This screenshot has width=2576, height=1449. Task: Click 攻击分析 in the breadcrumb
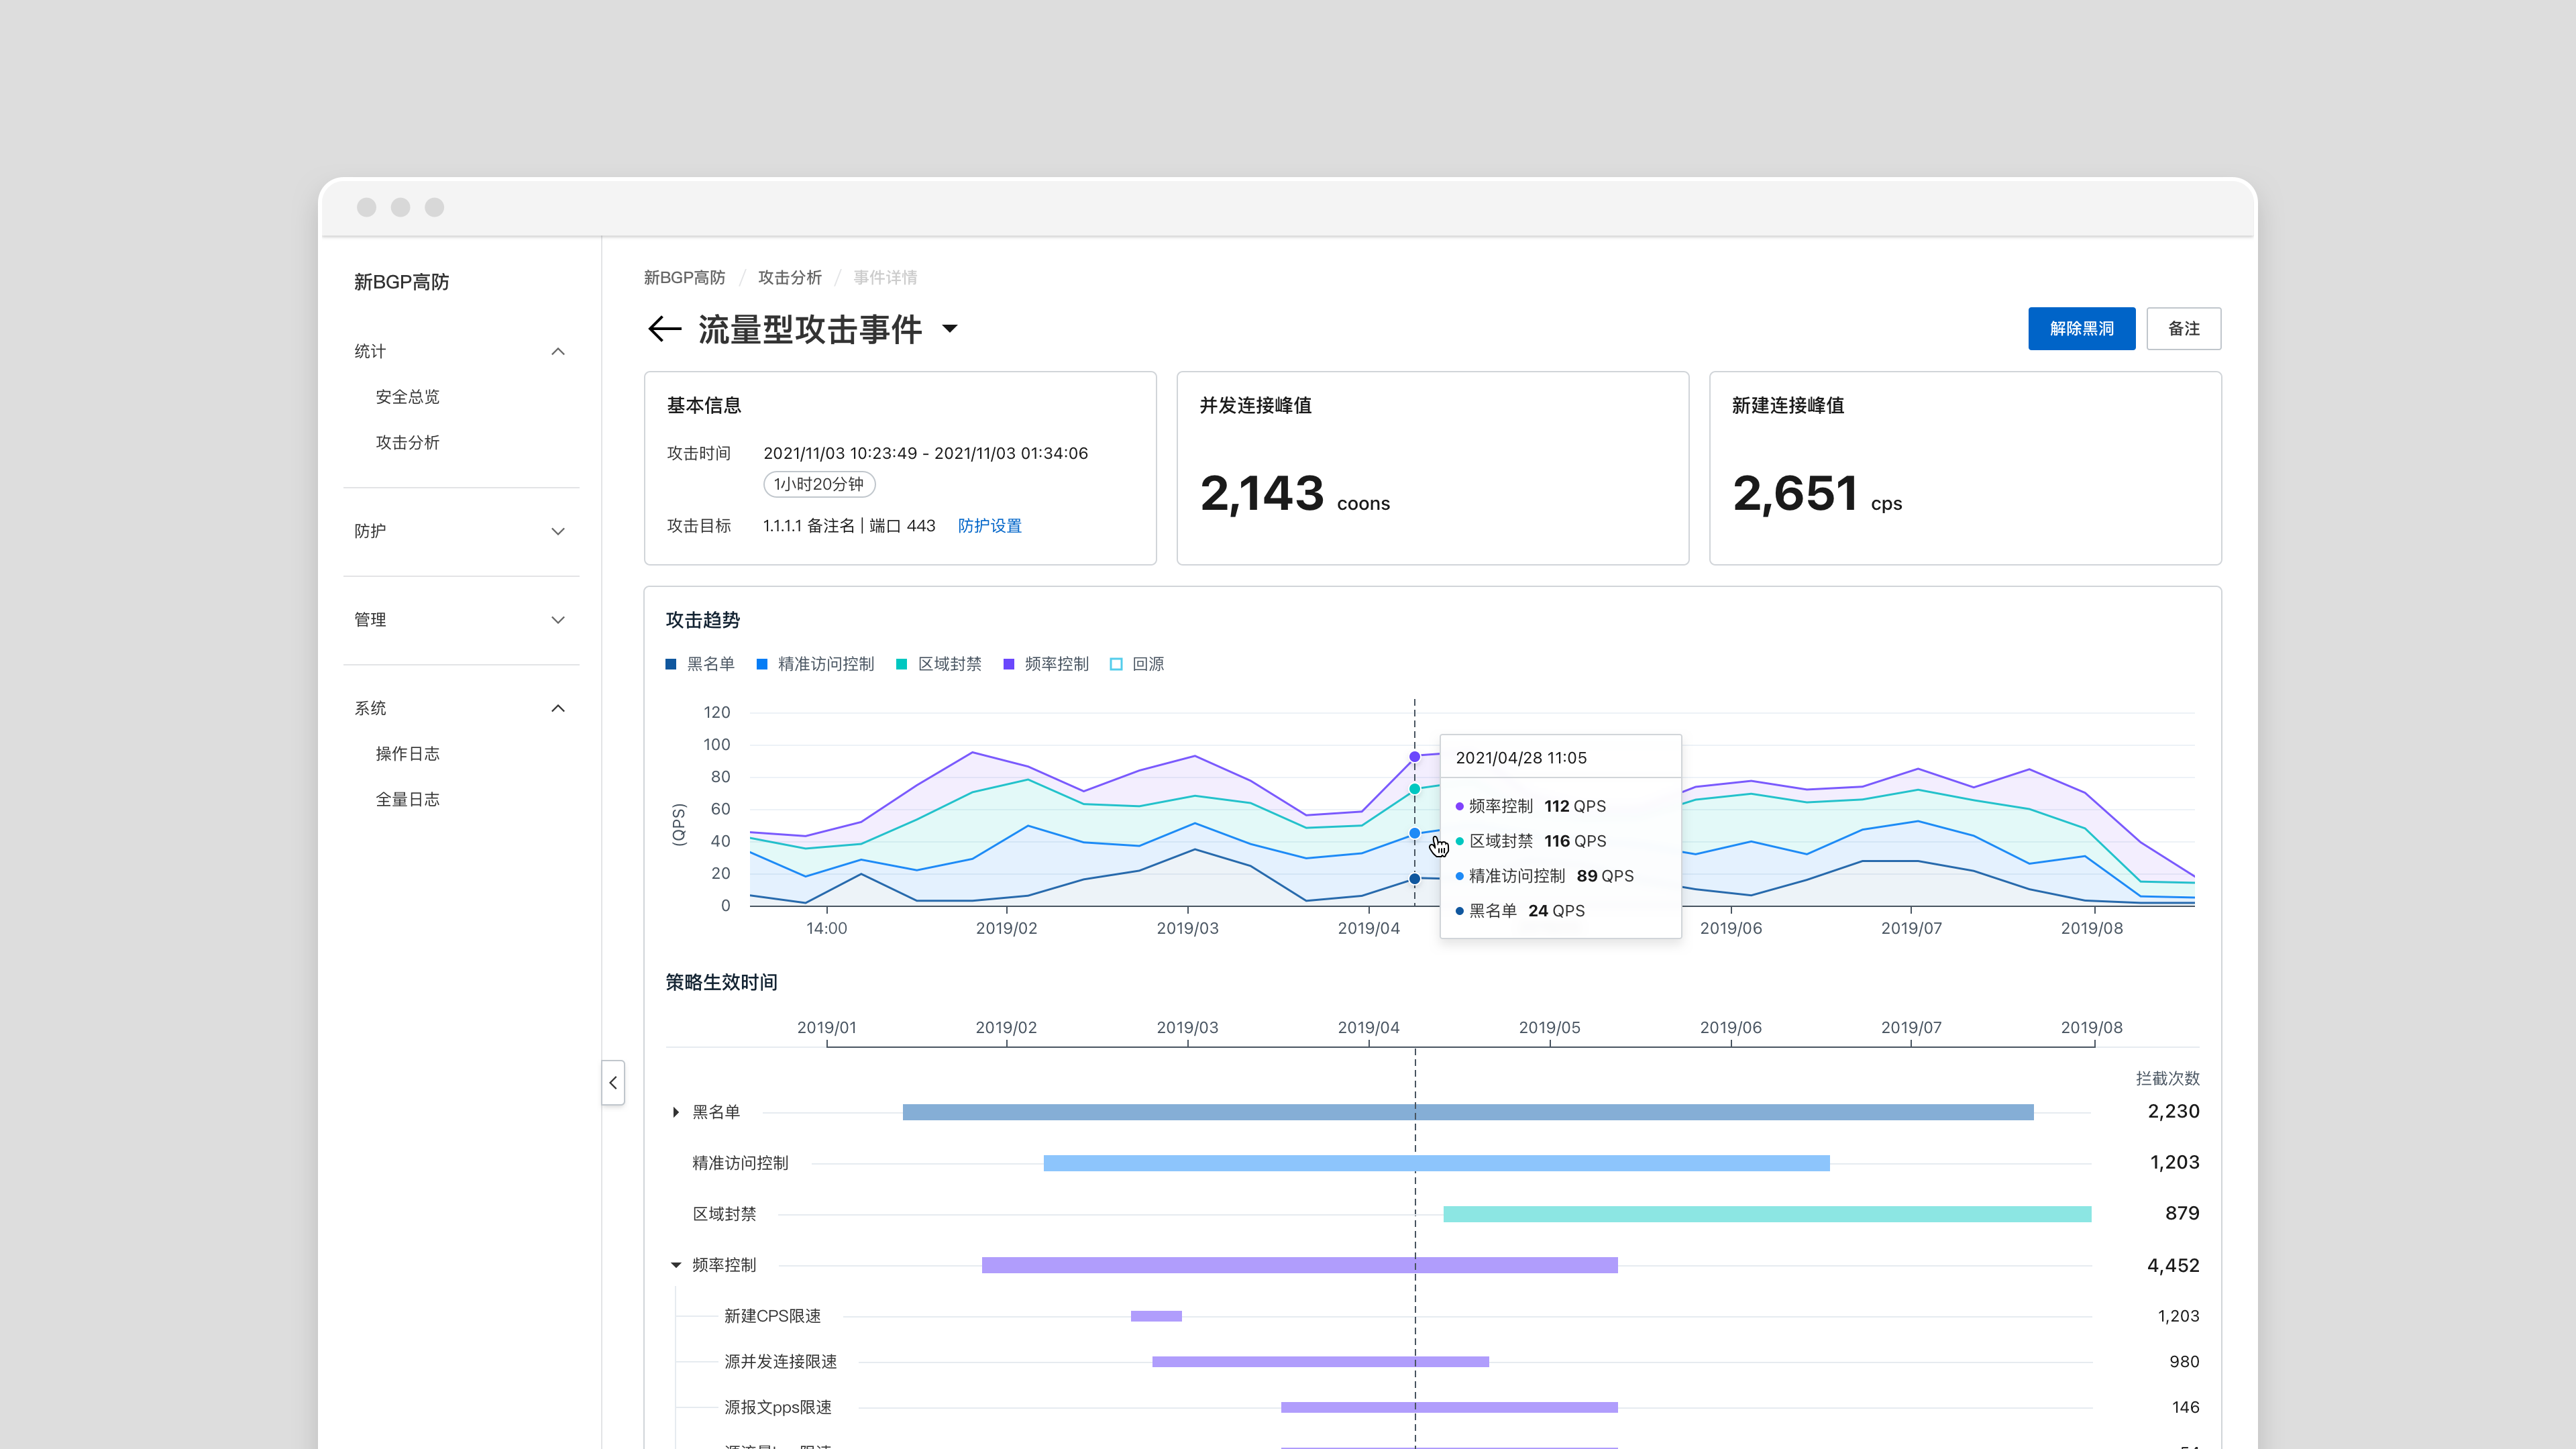tap(789, 278)
